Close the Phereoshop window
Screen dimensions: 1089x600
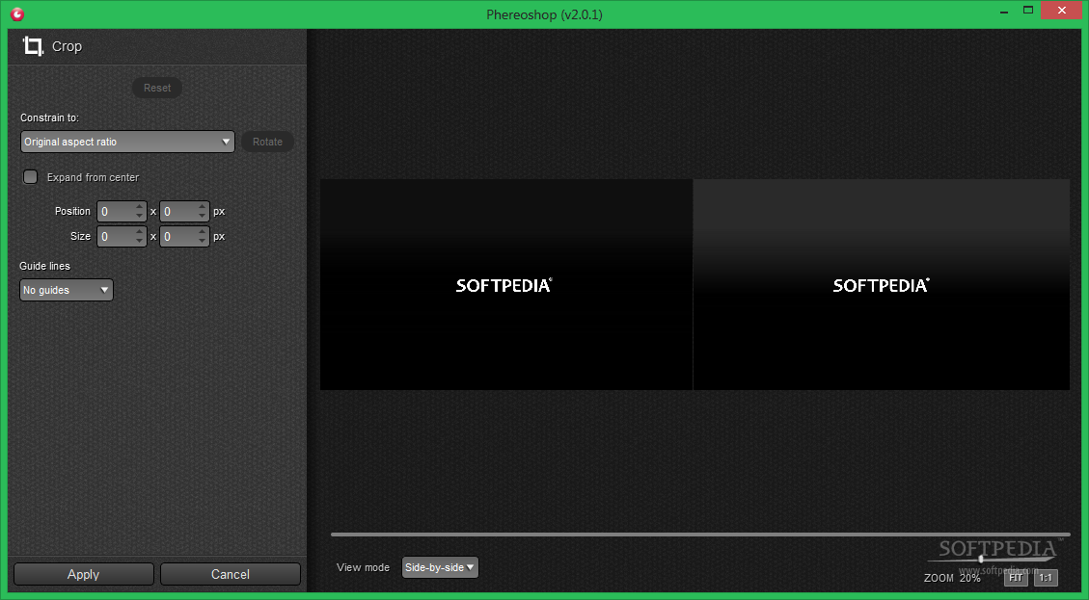[x=1062, y=11]
